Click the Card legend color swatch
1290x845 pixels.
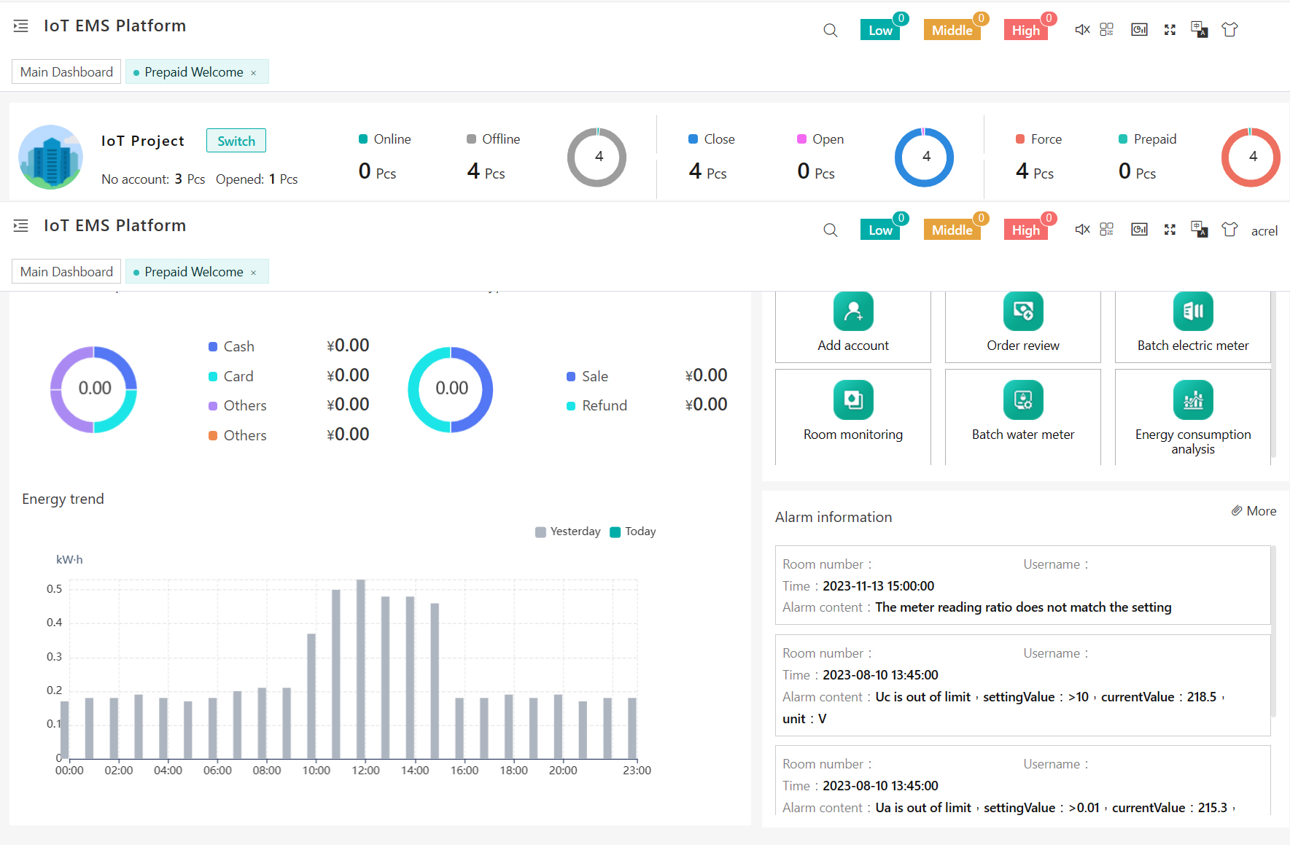coord(213,377)
